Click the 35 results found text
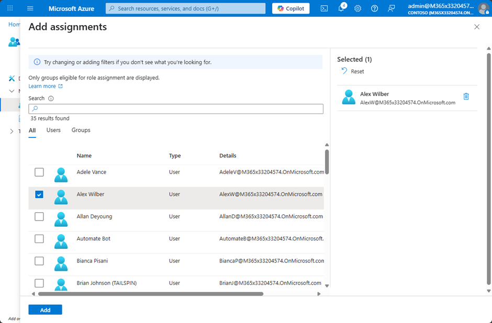This screenshot has height=323, width=492. [x=50, y=119]
